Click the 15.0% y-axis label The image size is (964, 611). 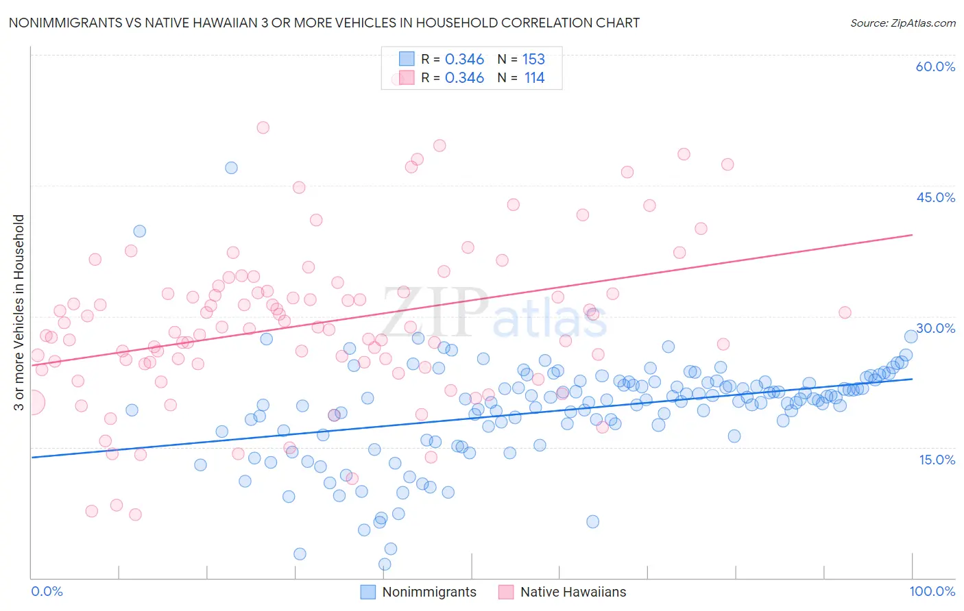pyautogui.click(x=937, y=459)
